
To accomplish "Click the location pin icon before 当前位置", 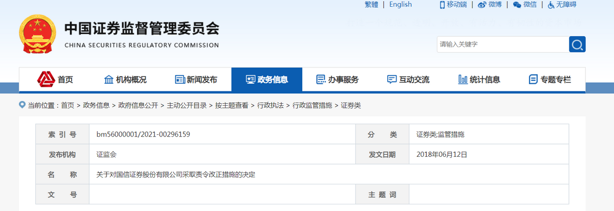I will tap(22, 105).
